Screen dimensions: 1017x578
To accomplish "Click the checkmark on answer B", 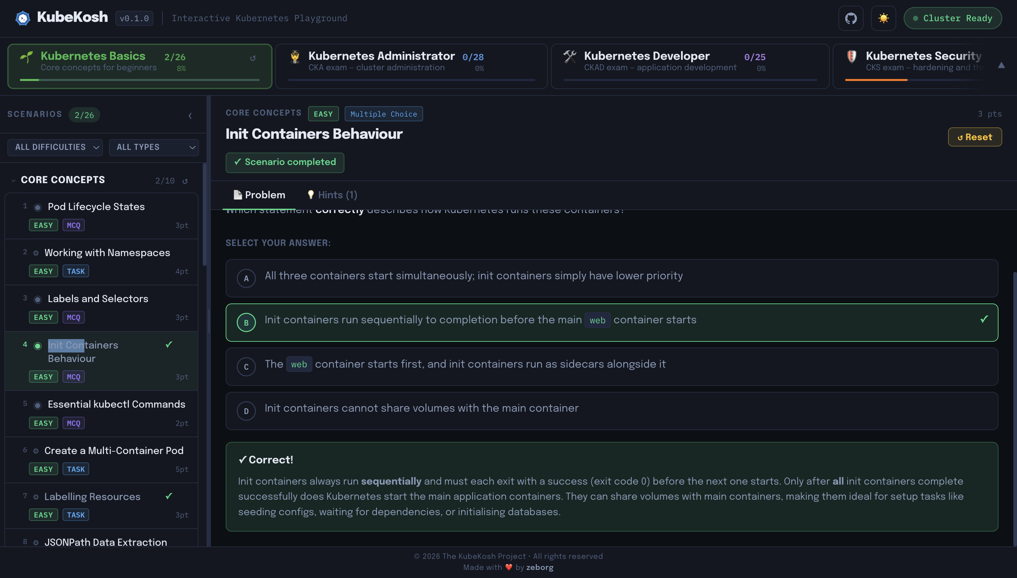I will 984,319.
